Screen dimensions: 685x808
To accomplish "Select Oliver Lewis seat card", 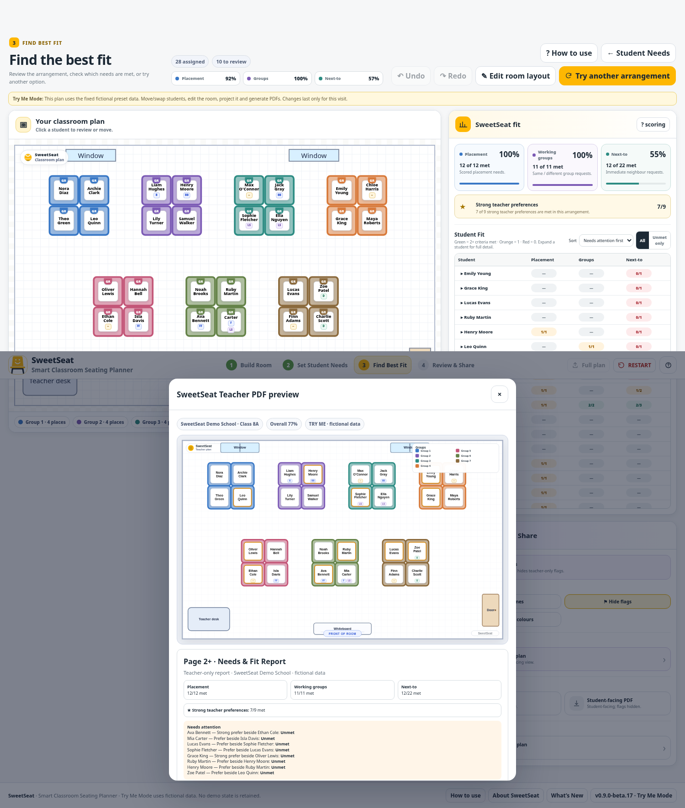I will point(108,291).
